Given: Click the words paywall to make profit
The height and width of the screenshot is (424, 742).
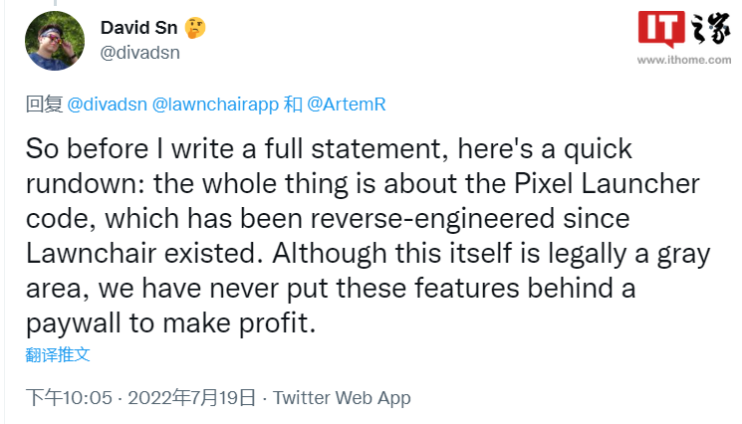Looking at the screenshot, I should click(171, 323).
